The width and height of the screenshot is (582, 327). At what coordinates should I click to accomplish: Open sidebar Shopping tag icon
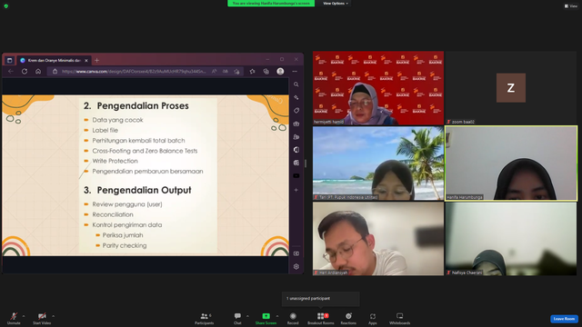pos(296,111)
